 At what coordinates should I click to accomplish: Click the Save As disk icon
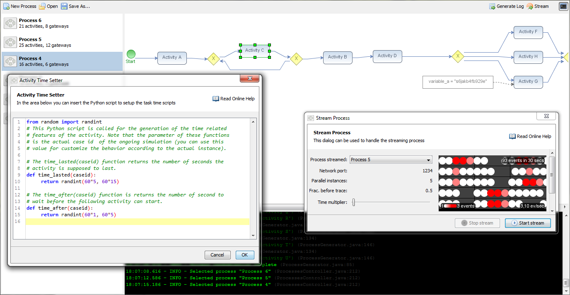point(64,6)
